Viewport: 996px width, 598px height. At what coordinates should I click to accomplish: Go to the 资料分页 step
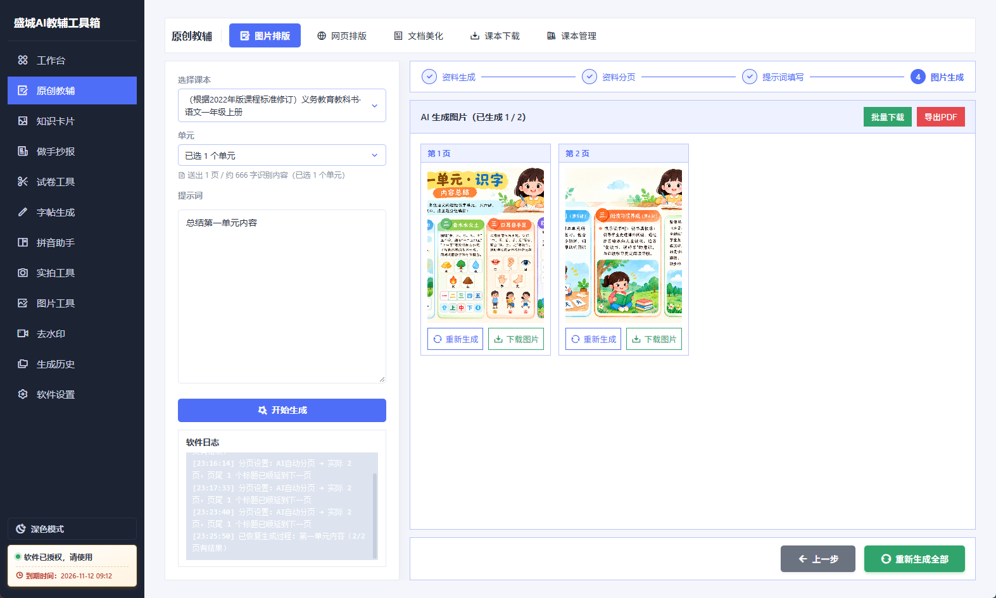(x=609, y=77)
